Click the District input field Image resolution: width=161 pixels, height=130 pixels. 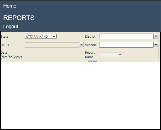tap(126, 36)
